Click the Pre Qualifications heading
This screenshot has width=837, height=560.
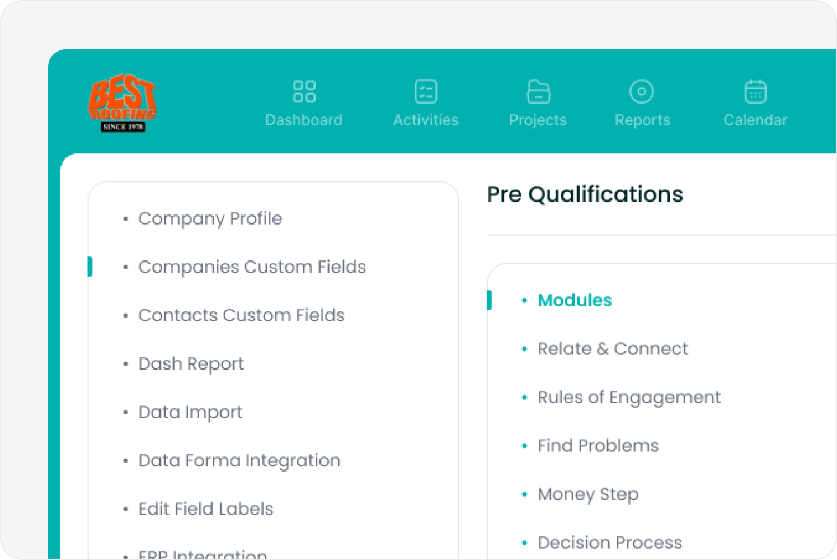(585, 194)
